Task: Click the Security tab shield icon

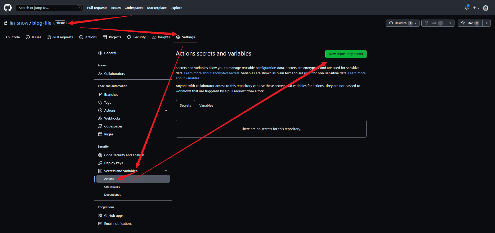Action: point(129,37)
